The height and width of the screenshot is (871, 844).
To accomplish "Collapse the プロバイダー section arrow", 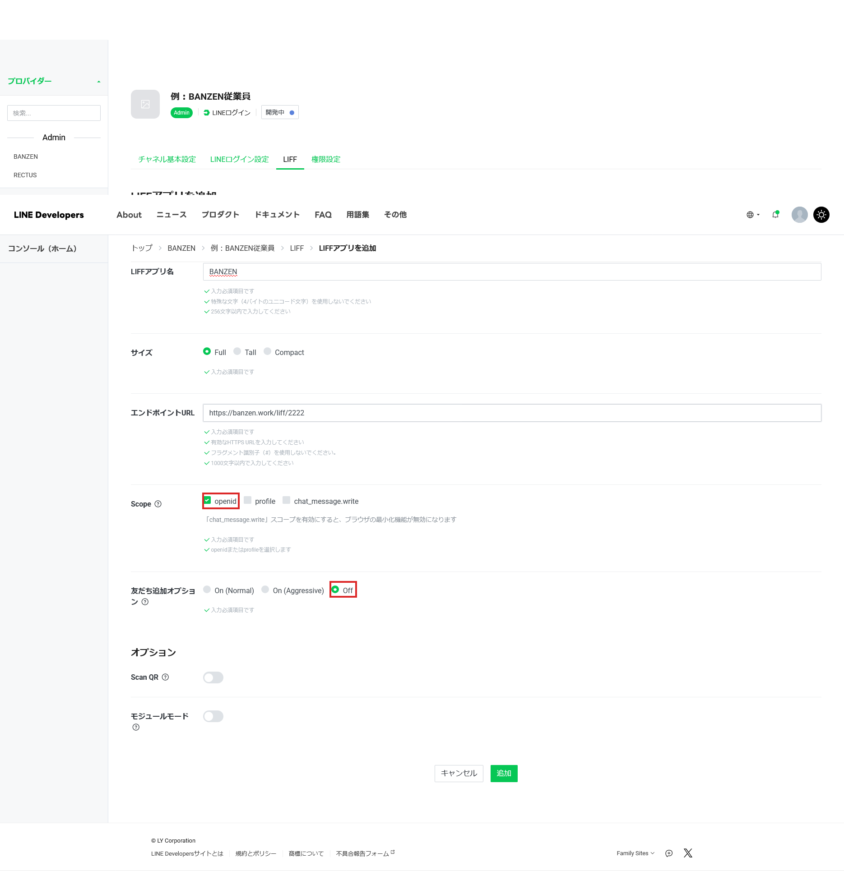I will 98,82.
